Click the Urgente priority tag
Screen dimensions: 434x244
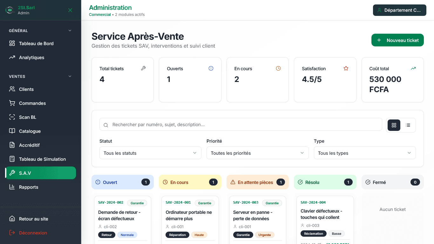tap(265, 235)
